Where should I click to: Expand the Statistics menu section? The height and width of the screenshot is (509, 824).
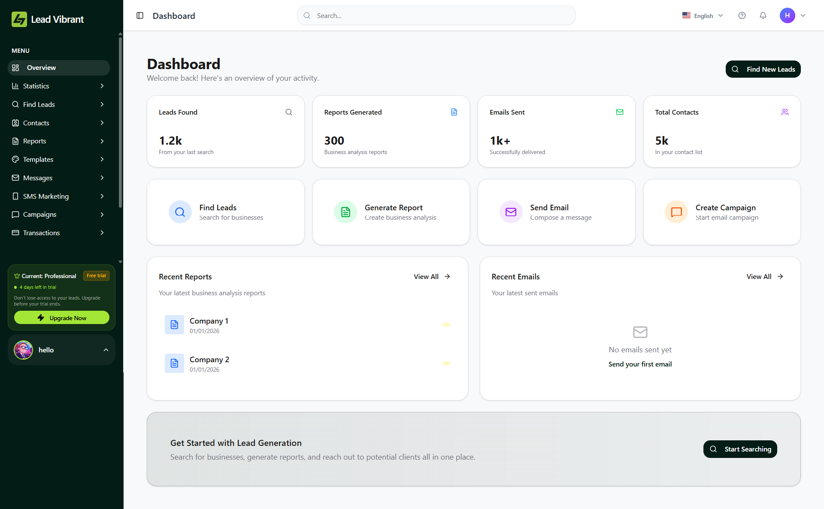click(58, 86)
